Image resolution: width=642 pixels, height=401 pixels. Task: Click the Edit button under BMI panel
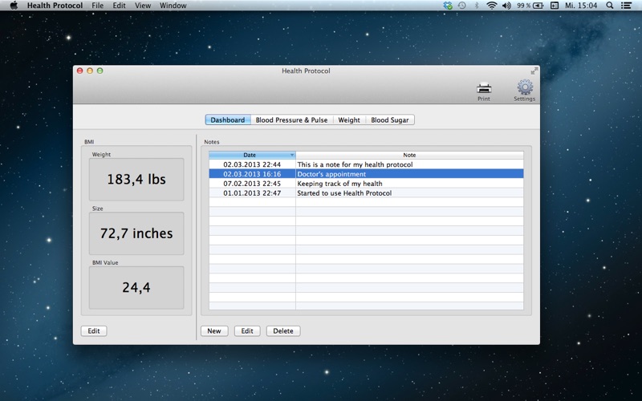pos(94,330)
